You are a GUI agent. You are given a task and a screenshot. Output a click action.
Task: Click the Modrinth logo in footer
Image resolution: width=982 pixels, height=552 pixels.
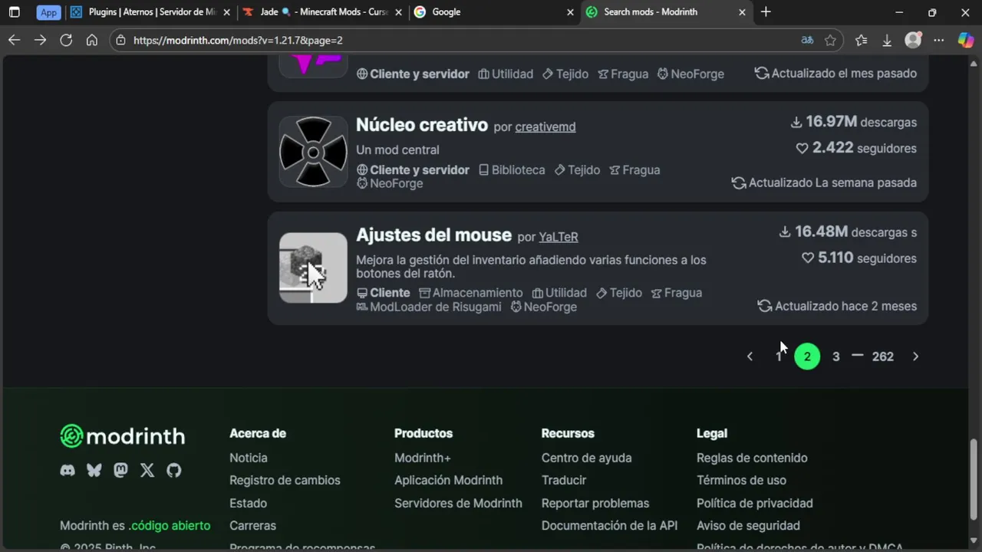pos(122,436)
